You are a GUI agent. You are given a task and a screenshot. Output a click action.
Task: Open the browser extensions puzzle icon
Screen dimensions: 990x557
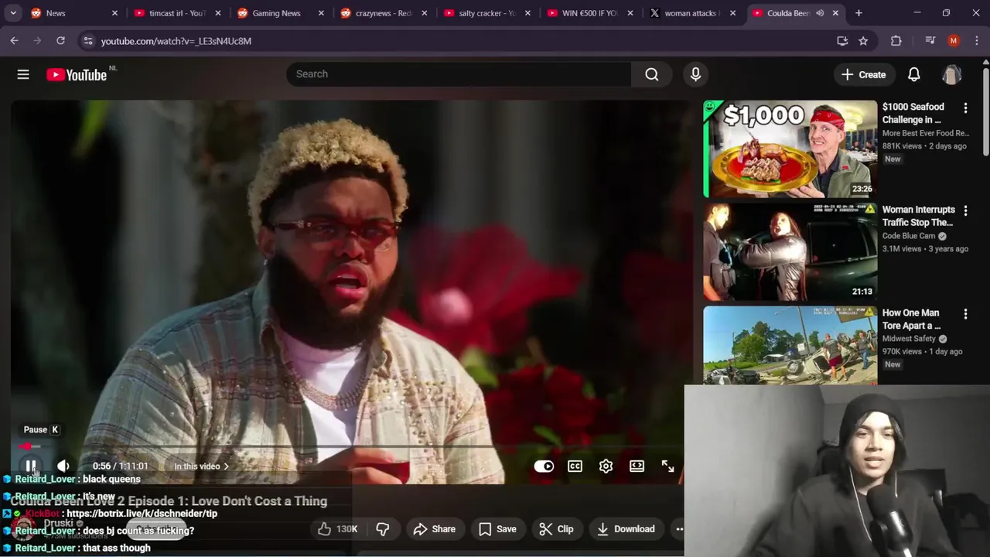tap(896, 41)
